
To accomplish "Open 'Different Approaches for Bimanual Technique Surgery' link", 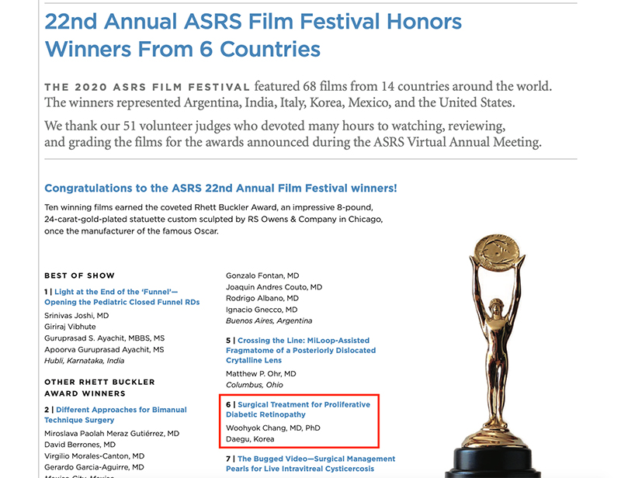I will [x=116, y=414].
